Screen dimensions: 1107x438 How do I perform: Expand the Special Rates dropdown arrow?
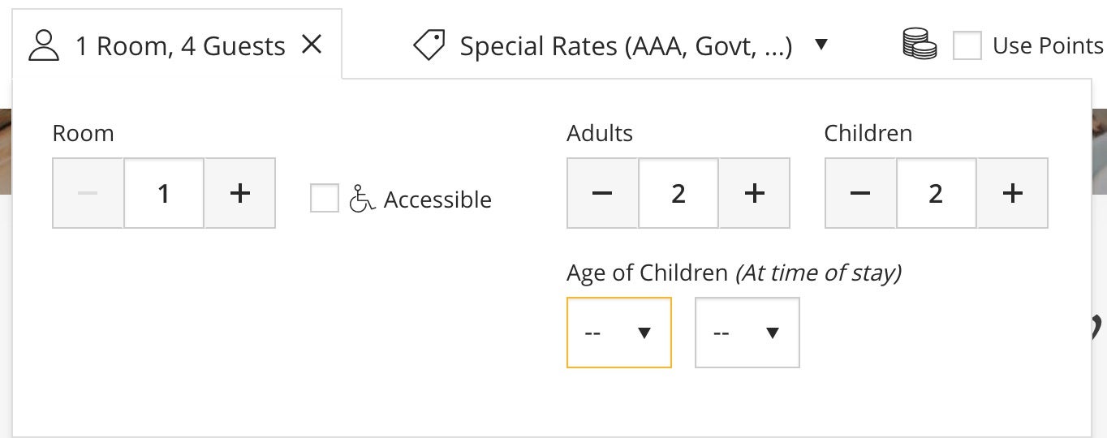click(821, 45)
